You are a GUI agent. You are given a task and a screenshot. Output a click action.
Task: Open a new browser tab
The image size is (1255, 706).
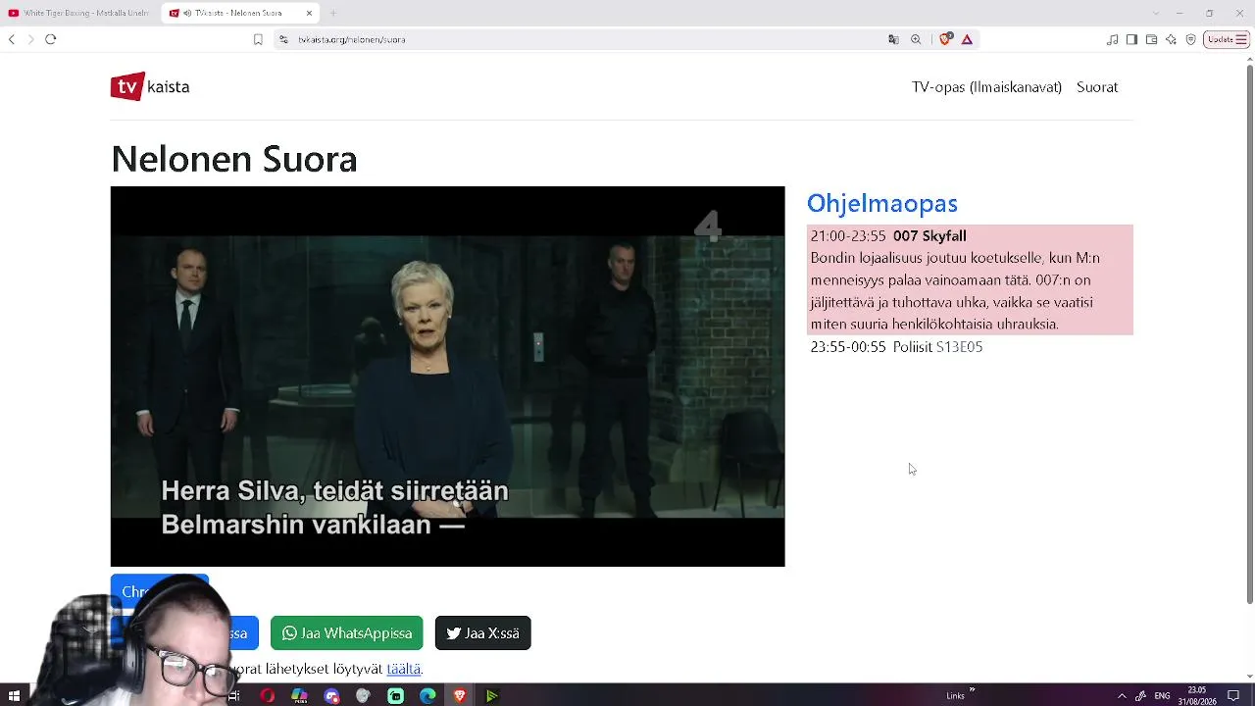tap(333, 13)
